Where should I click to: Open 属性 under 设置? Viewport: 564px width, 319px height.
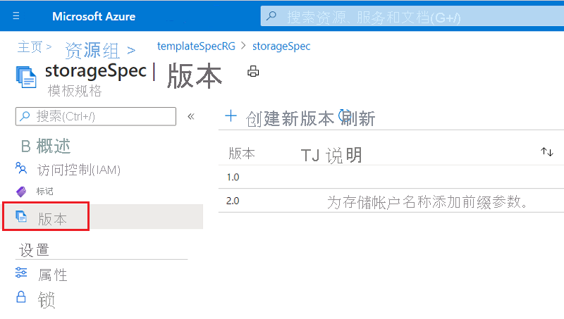[53, 275]
